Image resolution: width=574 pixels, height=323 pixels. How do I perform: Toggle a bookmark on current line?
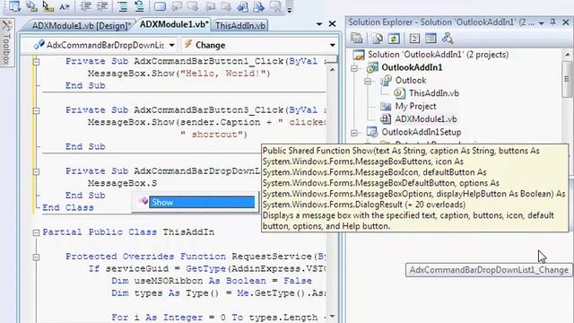[x=160, y=6]
